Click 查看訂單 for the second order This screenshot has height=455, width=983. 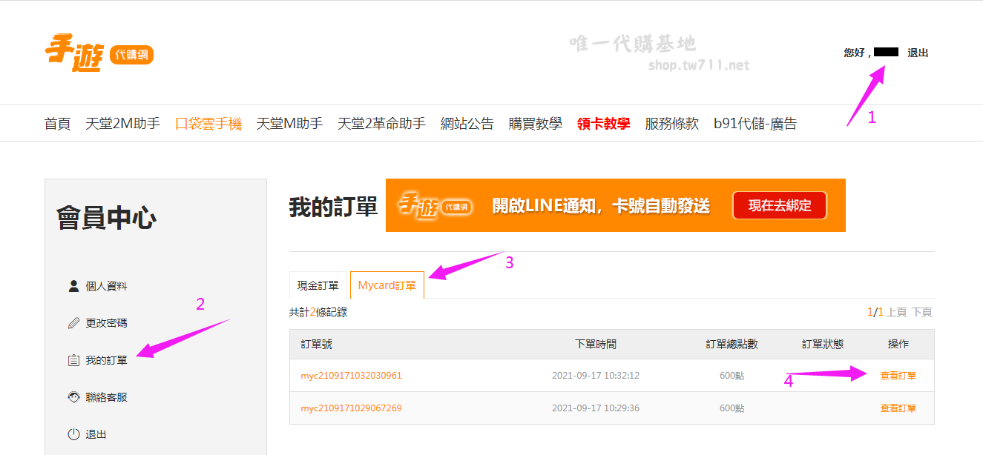[x=898, y=408]
